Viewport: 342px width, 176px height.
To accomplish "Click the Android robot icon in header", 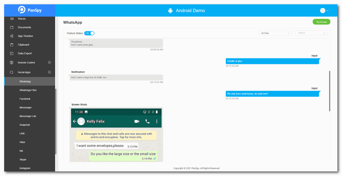I will [170, 10].
